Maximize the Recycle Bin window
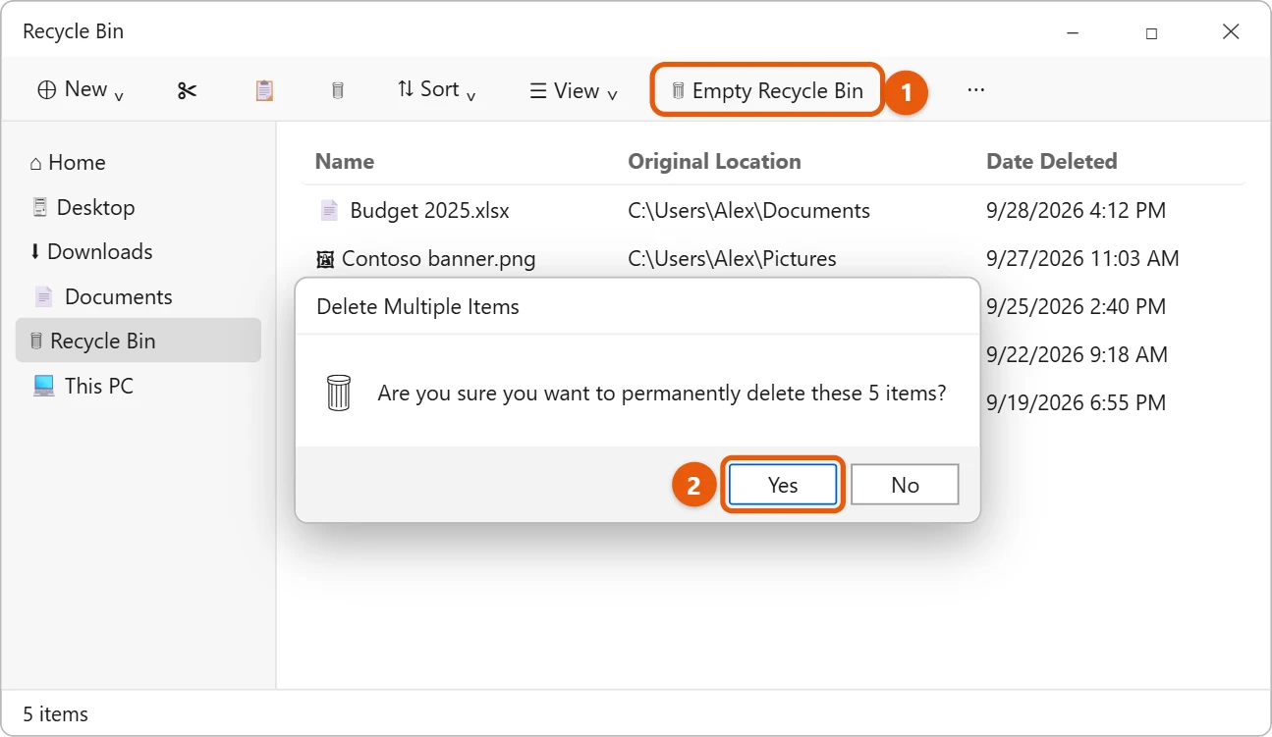The image size is (1272, 737). pyautogui.click(x=1151, y=32)
